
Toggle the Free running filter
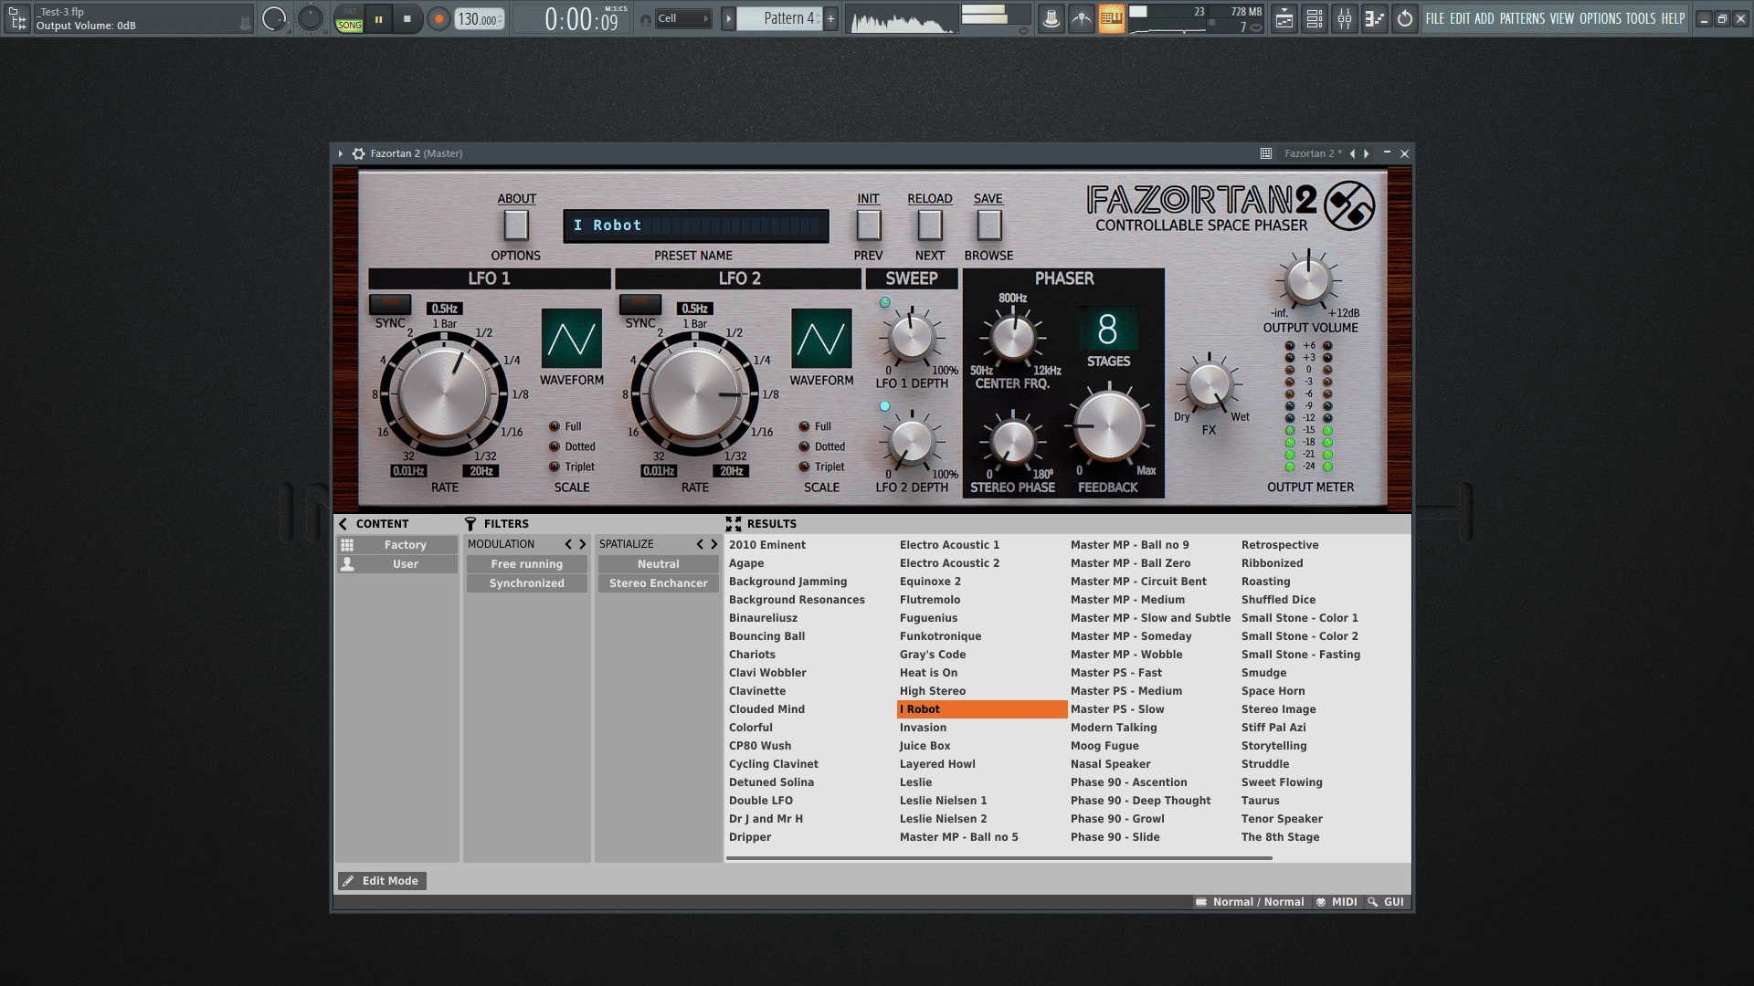(x=527, y=564)
